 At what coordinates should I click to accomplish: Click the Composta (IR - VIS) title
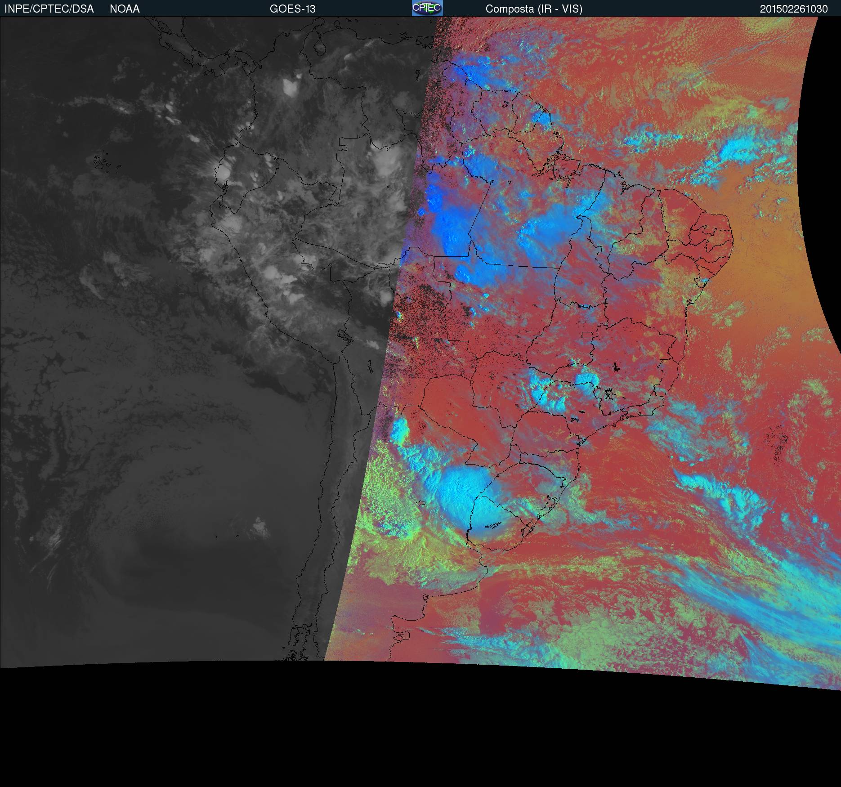coord(534,9)
